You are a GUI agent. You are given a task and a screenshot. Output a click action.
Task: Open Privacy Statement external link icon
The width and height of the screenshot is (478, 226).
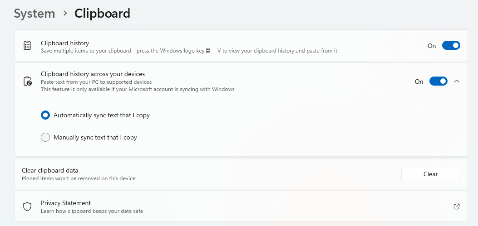[457, 207]
